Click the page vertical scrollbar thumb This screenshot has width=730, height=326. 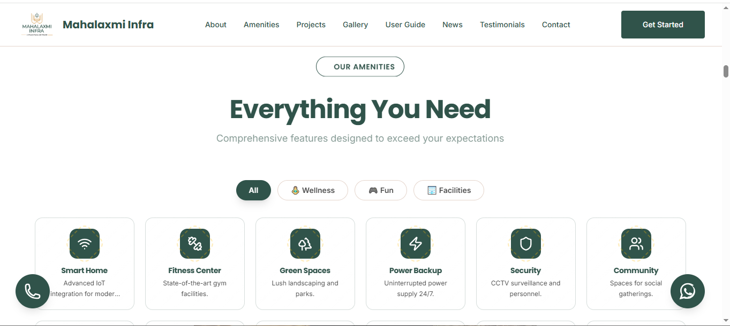point(726,71)
